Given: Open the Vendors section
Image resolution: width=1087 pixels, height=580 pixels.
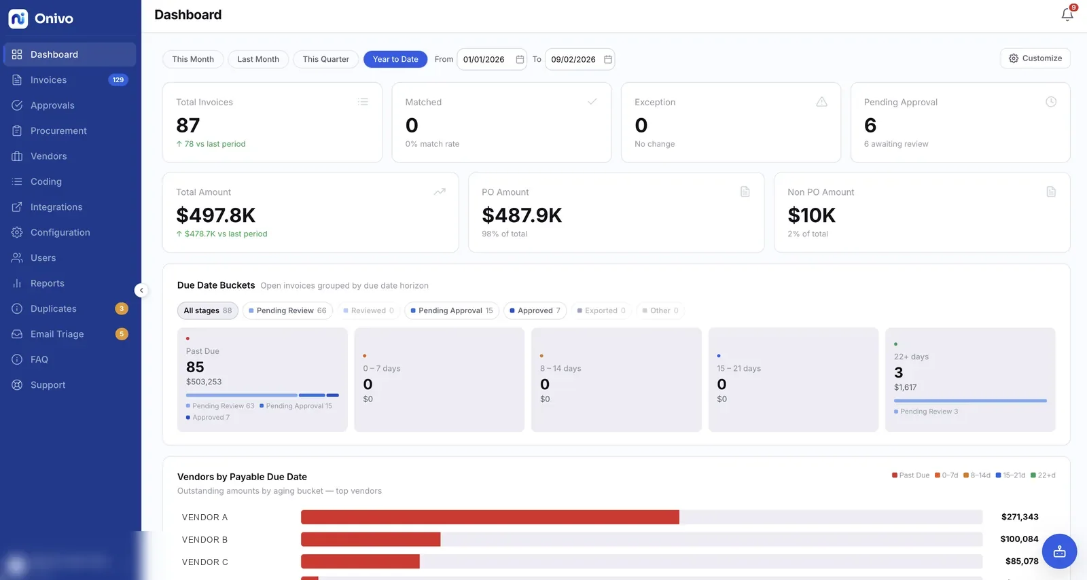Looking at the screenshot, I should coord(69,156).
